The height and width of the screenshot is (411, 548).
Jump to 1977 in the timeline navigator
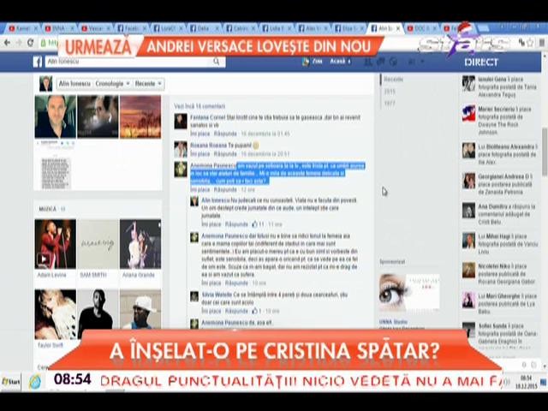pos(390,104)
